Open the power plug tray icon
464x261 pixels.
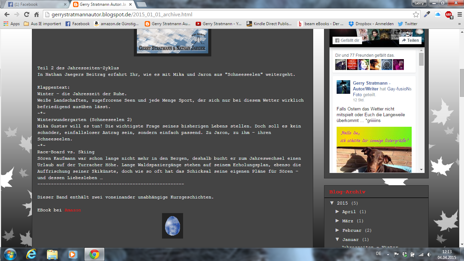click(x=413, y=254)
